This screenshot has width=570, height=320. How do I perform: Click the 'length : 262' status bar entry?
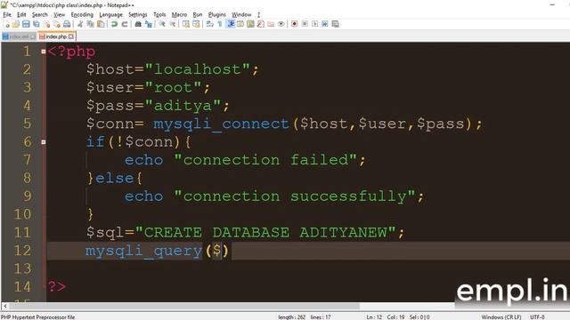click(x=292, y=317)
